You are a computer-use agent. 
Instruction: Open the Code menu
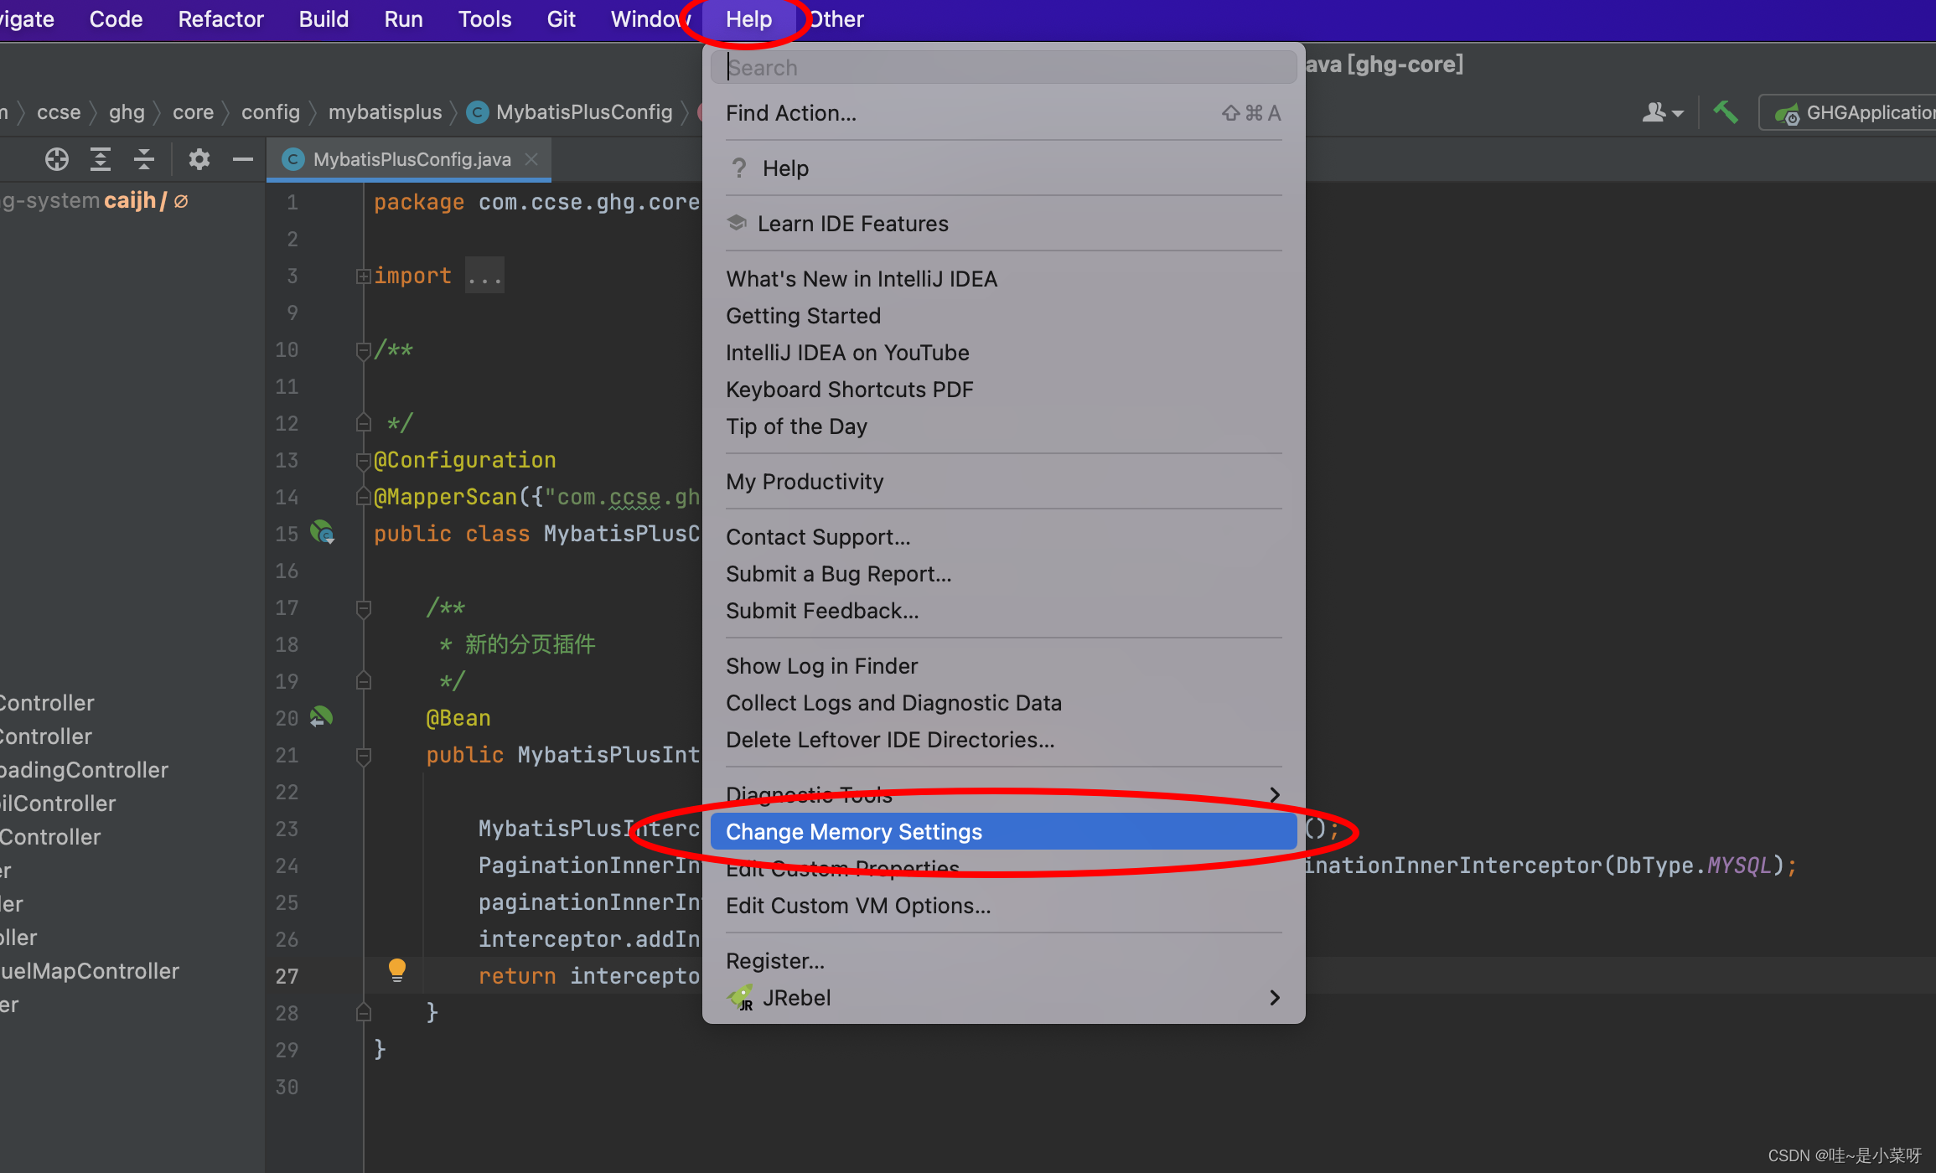pos(116,18)
